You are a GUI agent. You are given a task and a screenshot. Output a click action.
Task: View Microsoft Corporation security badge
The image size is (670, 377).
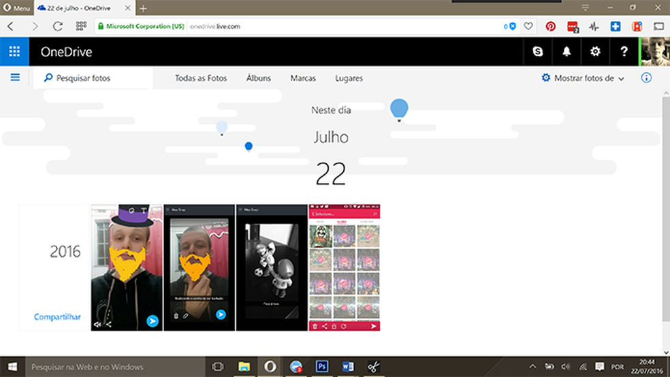[x=141, y=27]
